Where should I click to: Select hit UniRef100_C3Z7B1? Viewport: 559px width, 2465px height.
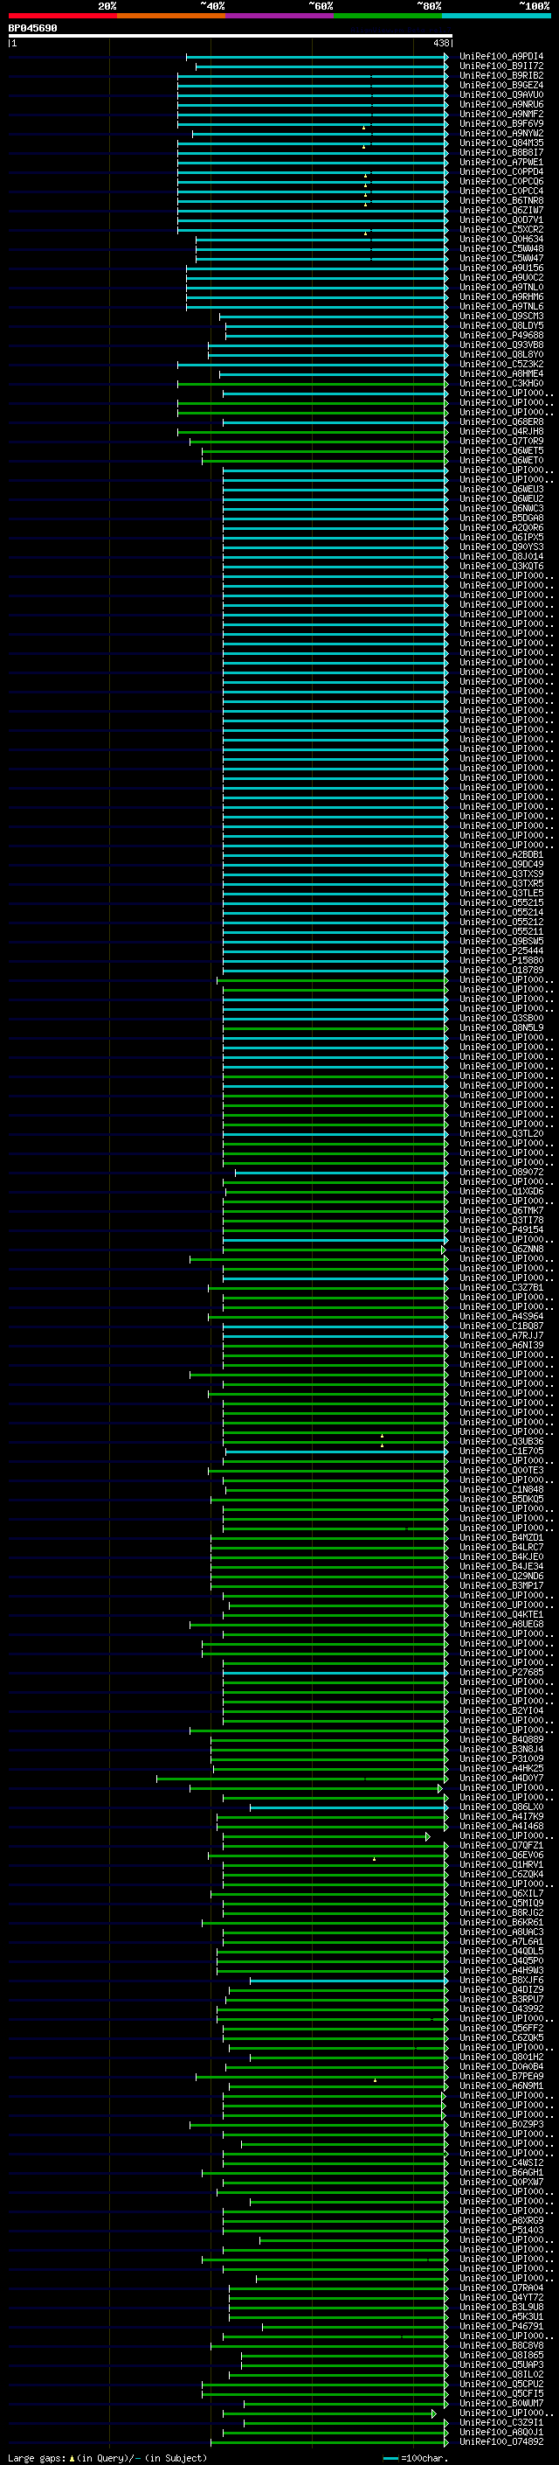(x=500, y=1287)
